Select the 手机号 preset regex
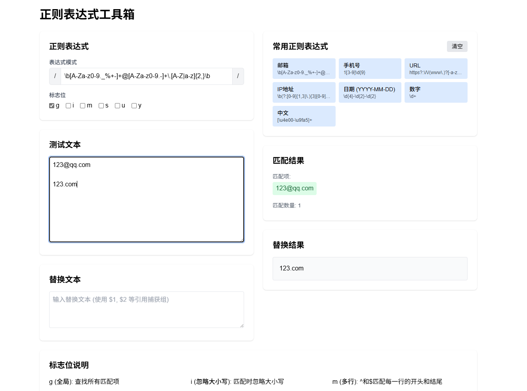The image size is (527, 391). pos(370,68)
